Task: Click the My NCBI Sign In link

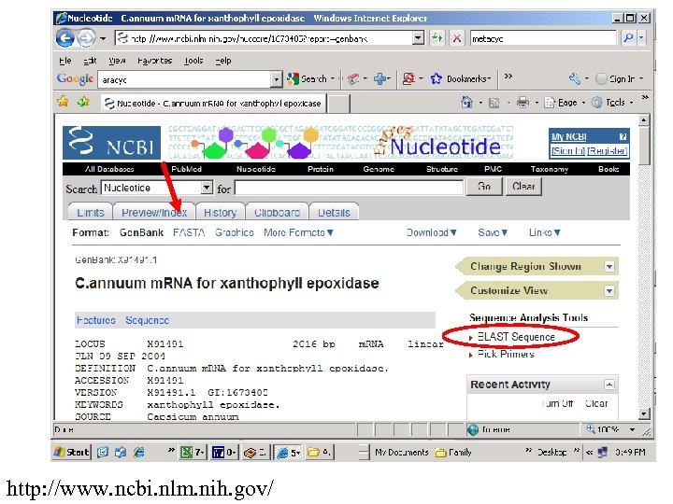Action: coord(568,151)
